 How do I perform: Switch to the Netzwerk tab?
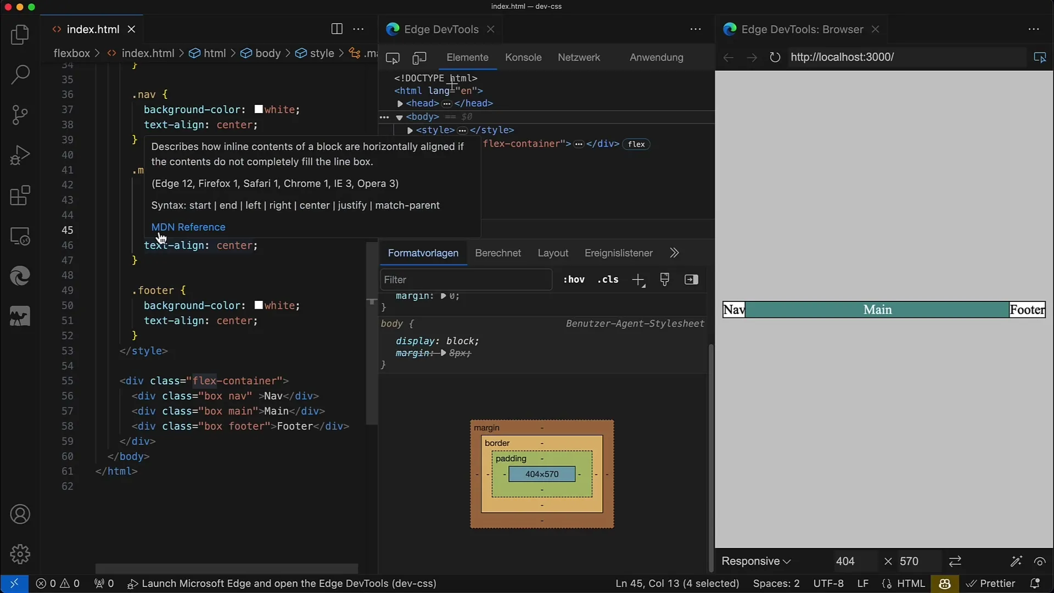click(579, 58)
